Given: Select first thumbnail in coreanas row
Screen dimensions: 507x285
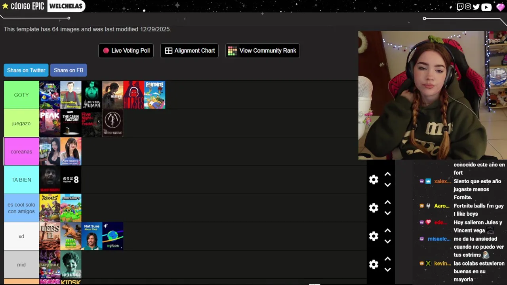Looking at the screenshot, I should pos(50,152).
